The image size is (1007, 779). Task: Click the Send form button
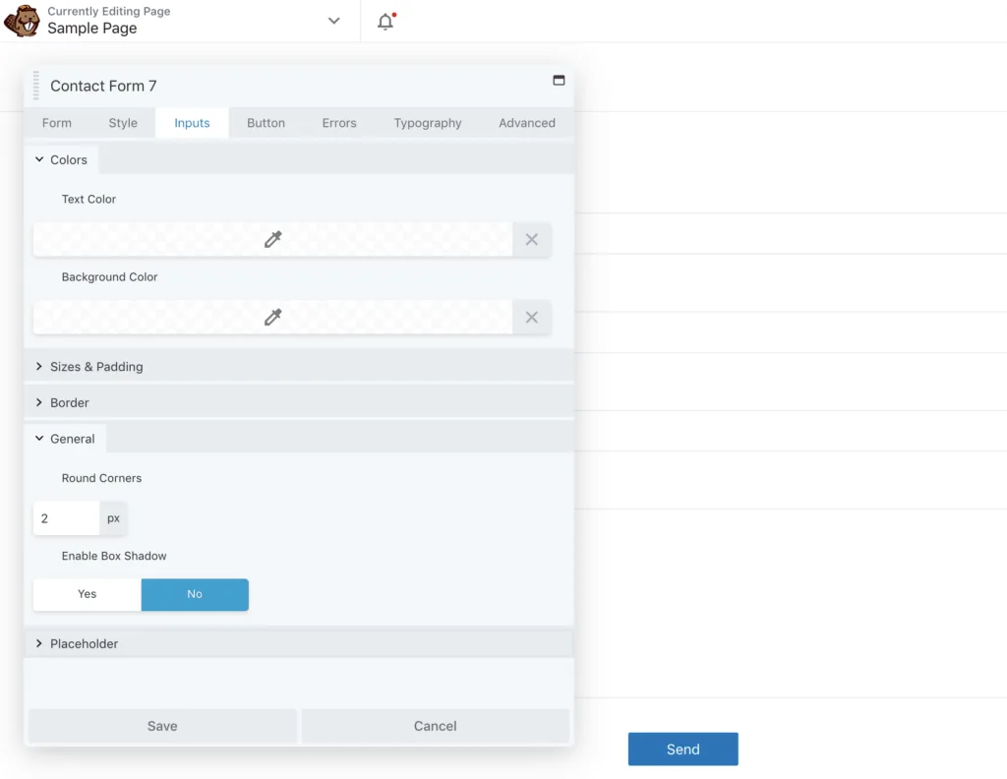point(682,749)
